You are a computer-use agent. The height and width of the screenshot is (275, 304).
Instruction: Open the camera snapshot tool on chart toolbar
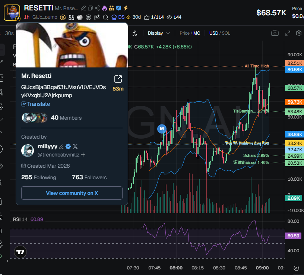275,33
